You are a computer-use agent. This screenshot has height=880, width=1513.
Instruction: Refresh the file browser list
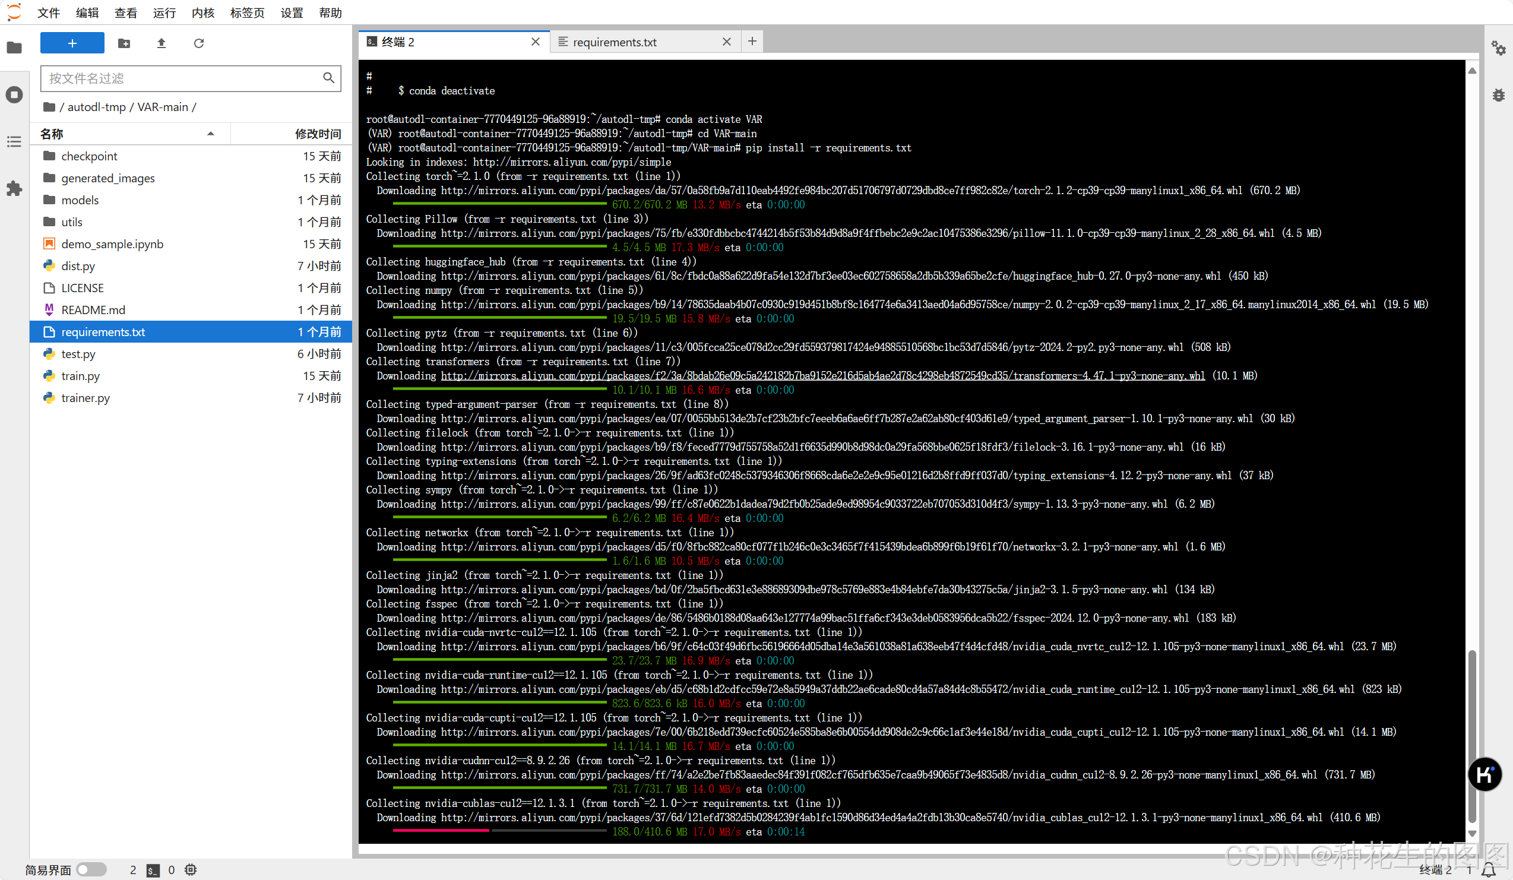pos(199,43)
